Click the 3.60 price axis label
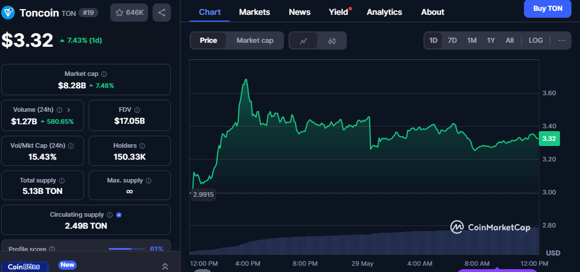Viewport: 580px width, 272px height. click(549, 93)
